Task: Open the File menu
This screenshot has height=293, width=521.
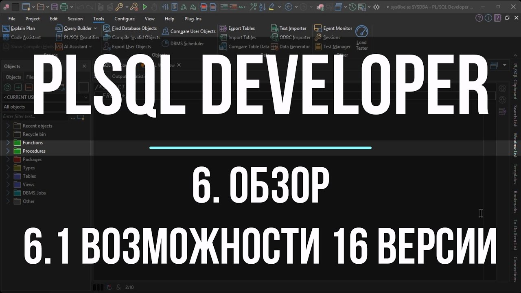Action: point(12,19)
